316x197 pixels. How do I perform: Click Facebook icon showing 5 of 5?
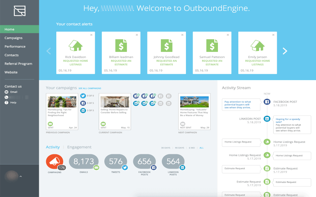tap(83, 103)
